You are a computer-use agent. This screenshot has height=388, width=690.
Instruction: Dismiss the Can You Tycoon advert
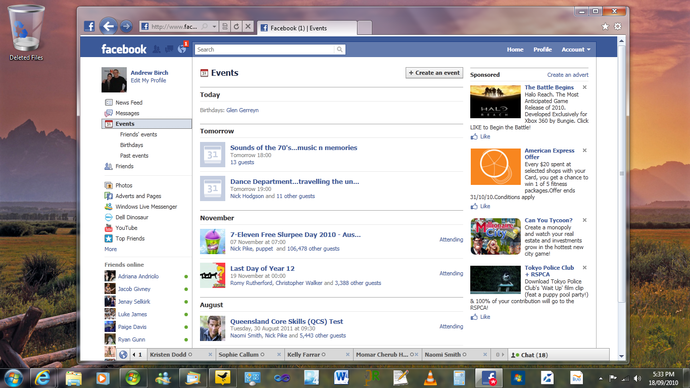(584, 220)
